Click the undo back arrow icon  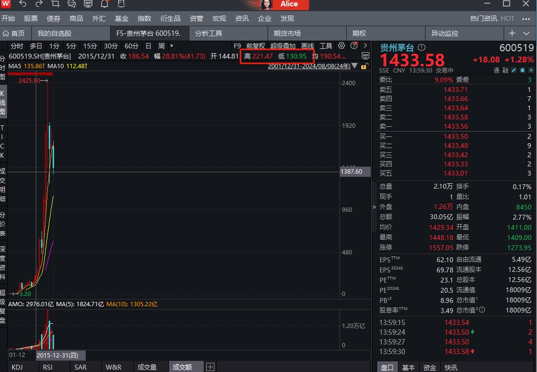pos(23,4)
